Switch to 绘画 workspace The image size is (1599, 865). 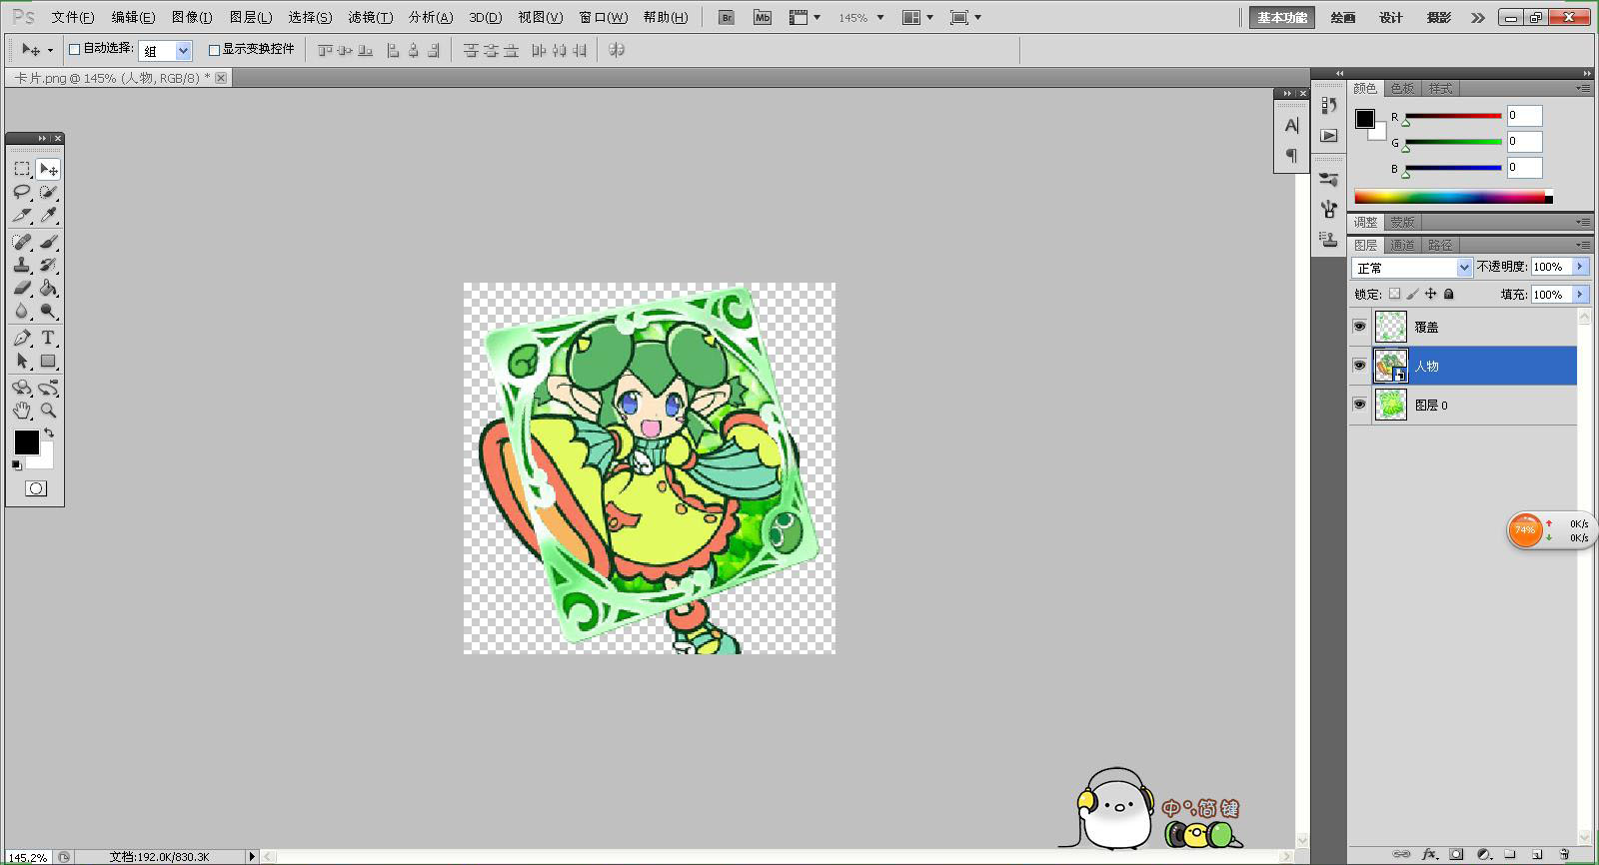1342,17
